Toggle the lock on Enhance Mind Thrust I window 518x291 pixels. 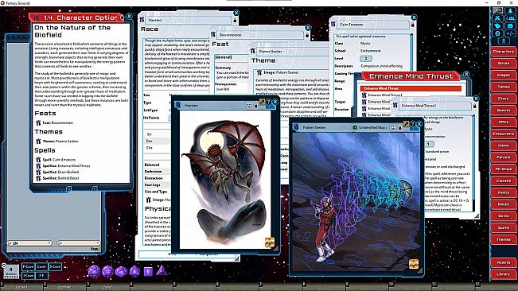[x=475, y=106]
